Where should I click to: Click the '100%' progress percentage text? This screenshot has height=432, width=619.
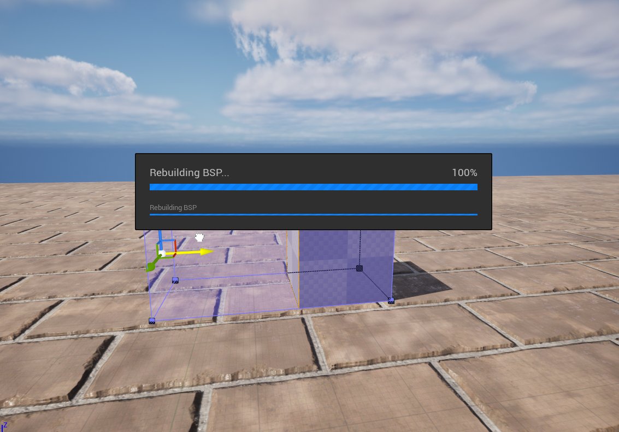tap(464, 173)
